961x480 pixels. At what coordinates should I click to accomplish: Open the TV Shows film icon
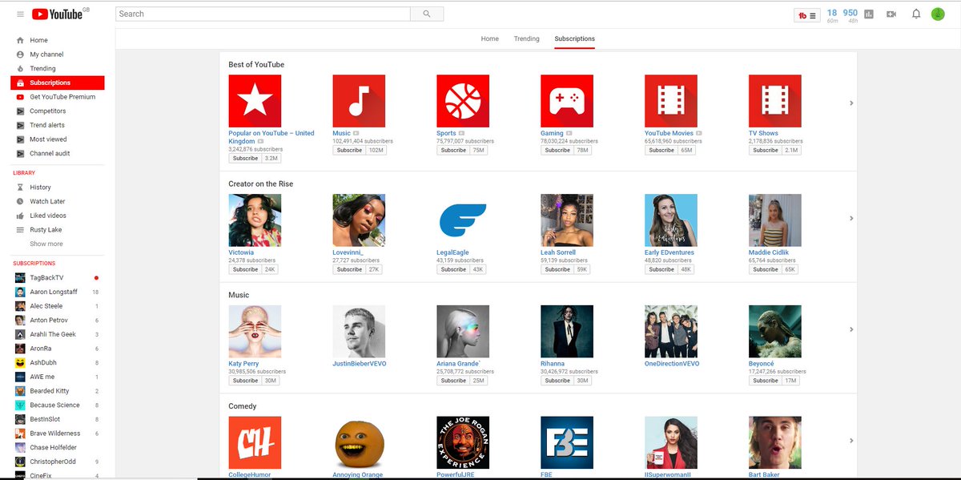775,101
